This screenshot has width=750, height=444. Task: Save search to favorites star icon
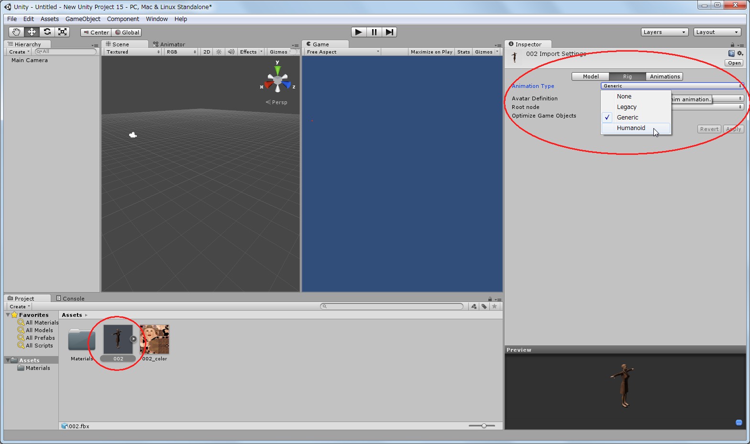495,306
